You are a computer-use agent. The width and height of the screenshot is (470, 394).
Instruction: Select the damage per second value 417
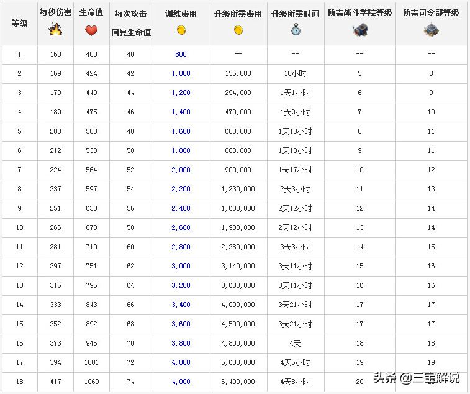[55, 382]
